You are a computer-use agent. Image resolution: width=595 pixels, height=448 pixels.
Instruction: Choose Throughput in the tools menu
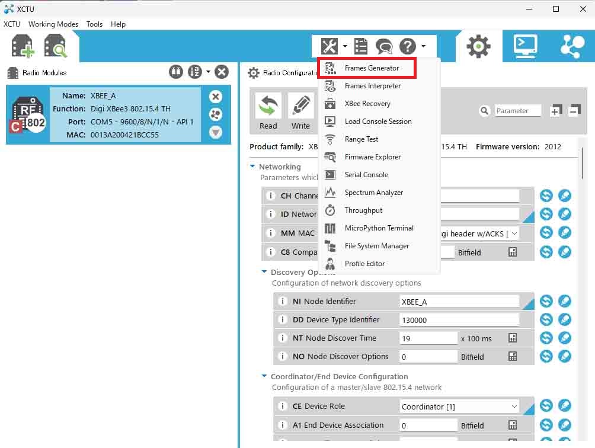[x=379, y=210]
